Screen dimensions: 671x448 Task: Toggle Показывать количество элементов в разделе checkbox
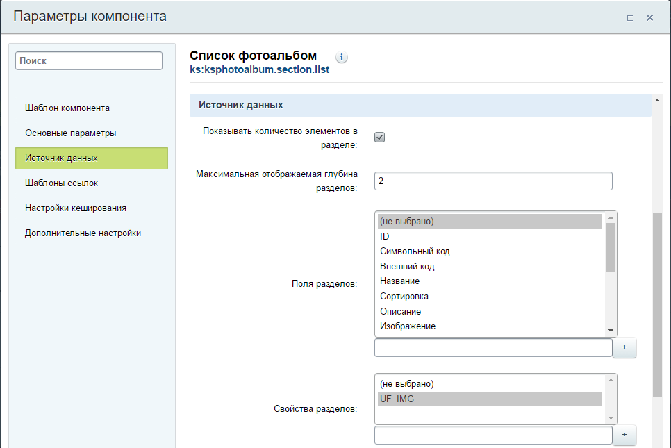pyautogui.click(x=379, y=137)
